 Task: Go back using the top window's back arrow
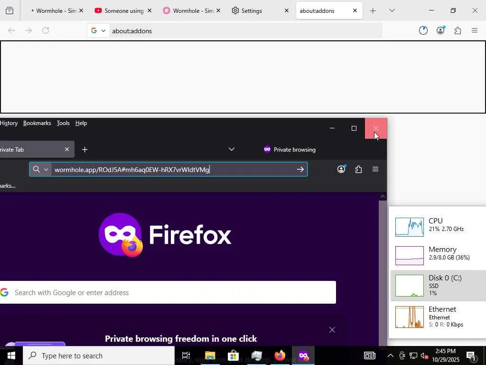tap(11, 30)
